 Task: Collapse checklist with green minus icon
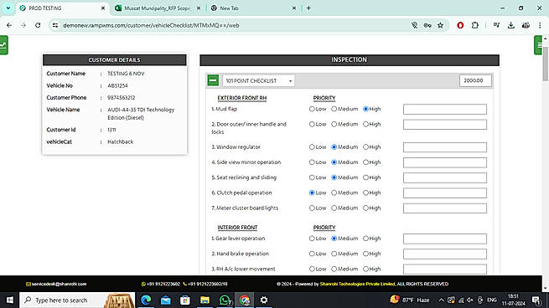coord(213,80)
